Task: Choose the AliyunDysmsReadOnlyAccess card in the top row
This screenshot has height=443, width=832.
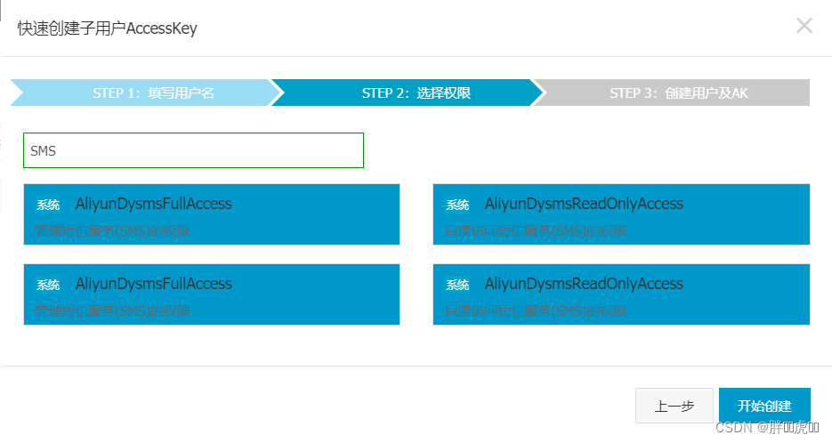Action: click(x=621, y=214)
